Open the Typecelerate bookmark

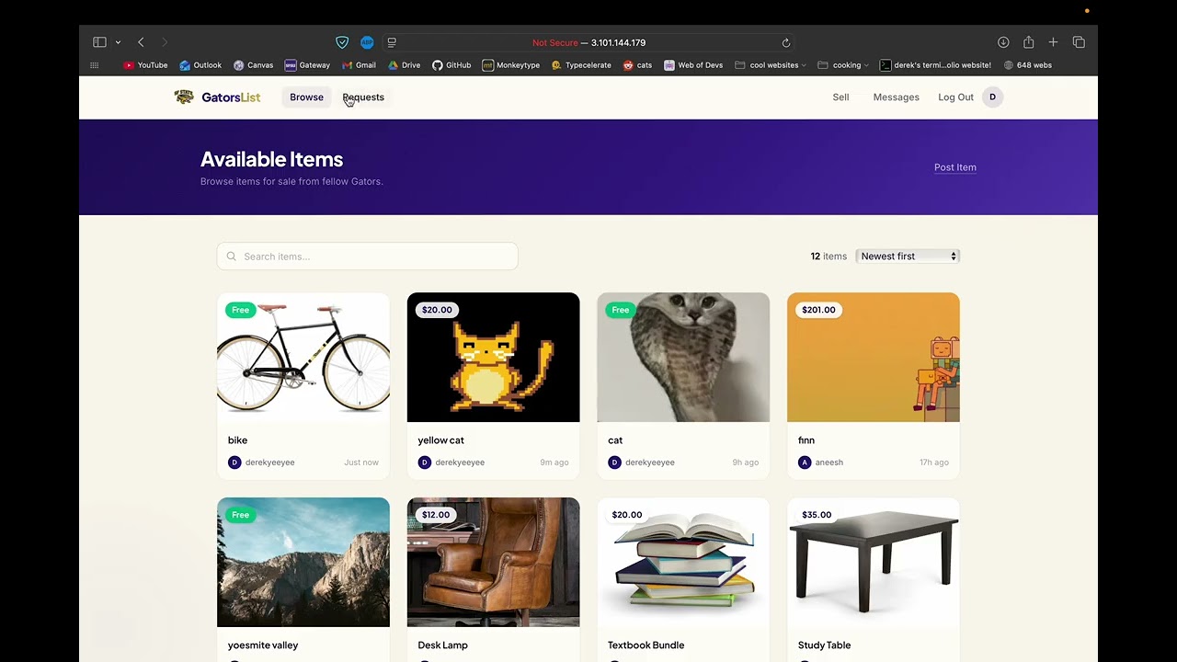[x=581, y=65]
